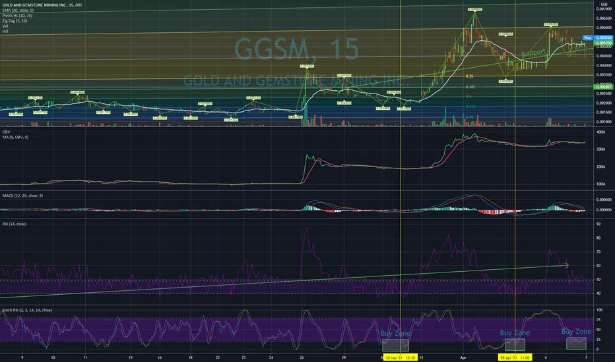Click the 0.006500 price axis label
The image size is (615, 362).
(604, 18)
